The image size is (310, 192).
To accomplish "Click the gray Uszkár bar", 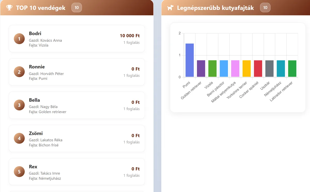I will [269, 69].
